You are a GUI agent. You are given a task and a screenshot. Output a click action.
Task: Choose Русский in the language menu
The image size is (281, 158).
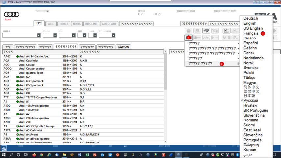(250, 100)
